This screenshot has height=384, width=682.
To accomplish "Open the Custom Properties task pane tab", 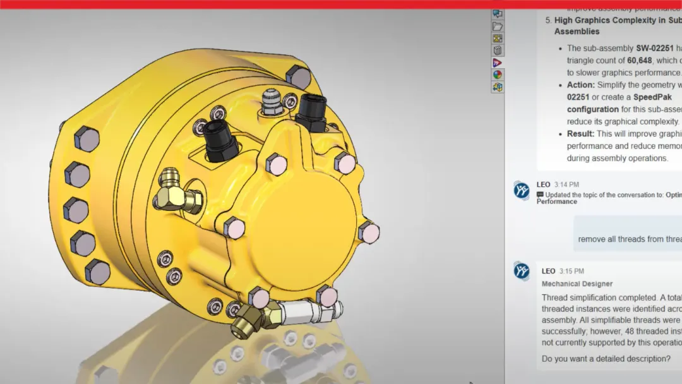I will click(x=498, y=87).
